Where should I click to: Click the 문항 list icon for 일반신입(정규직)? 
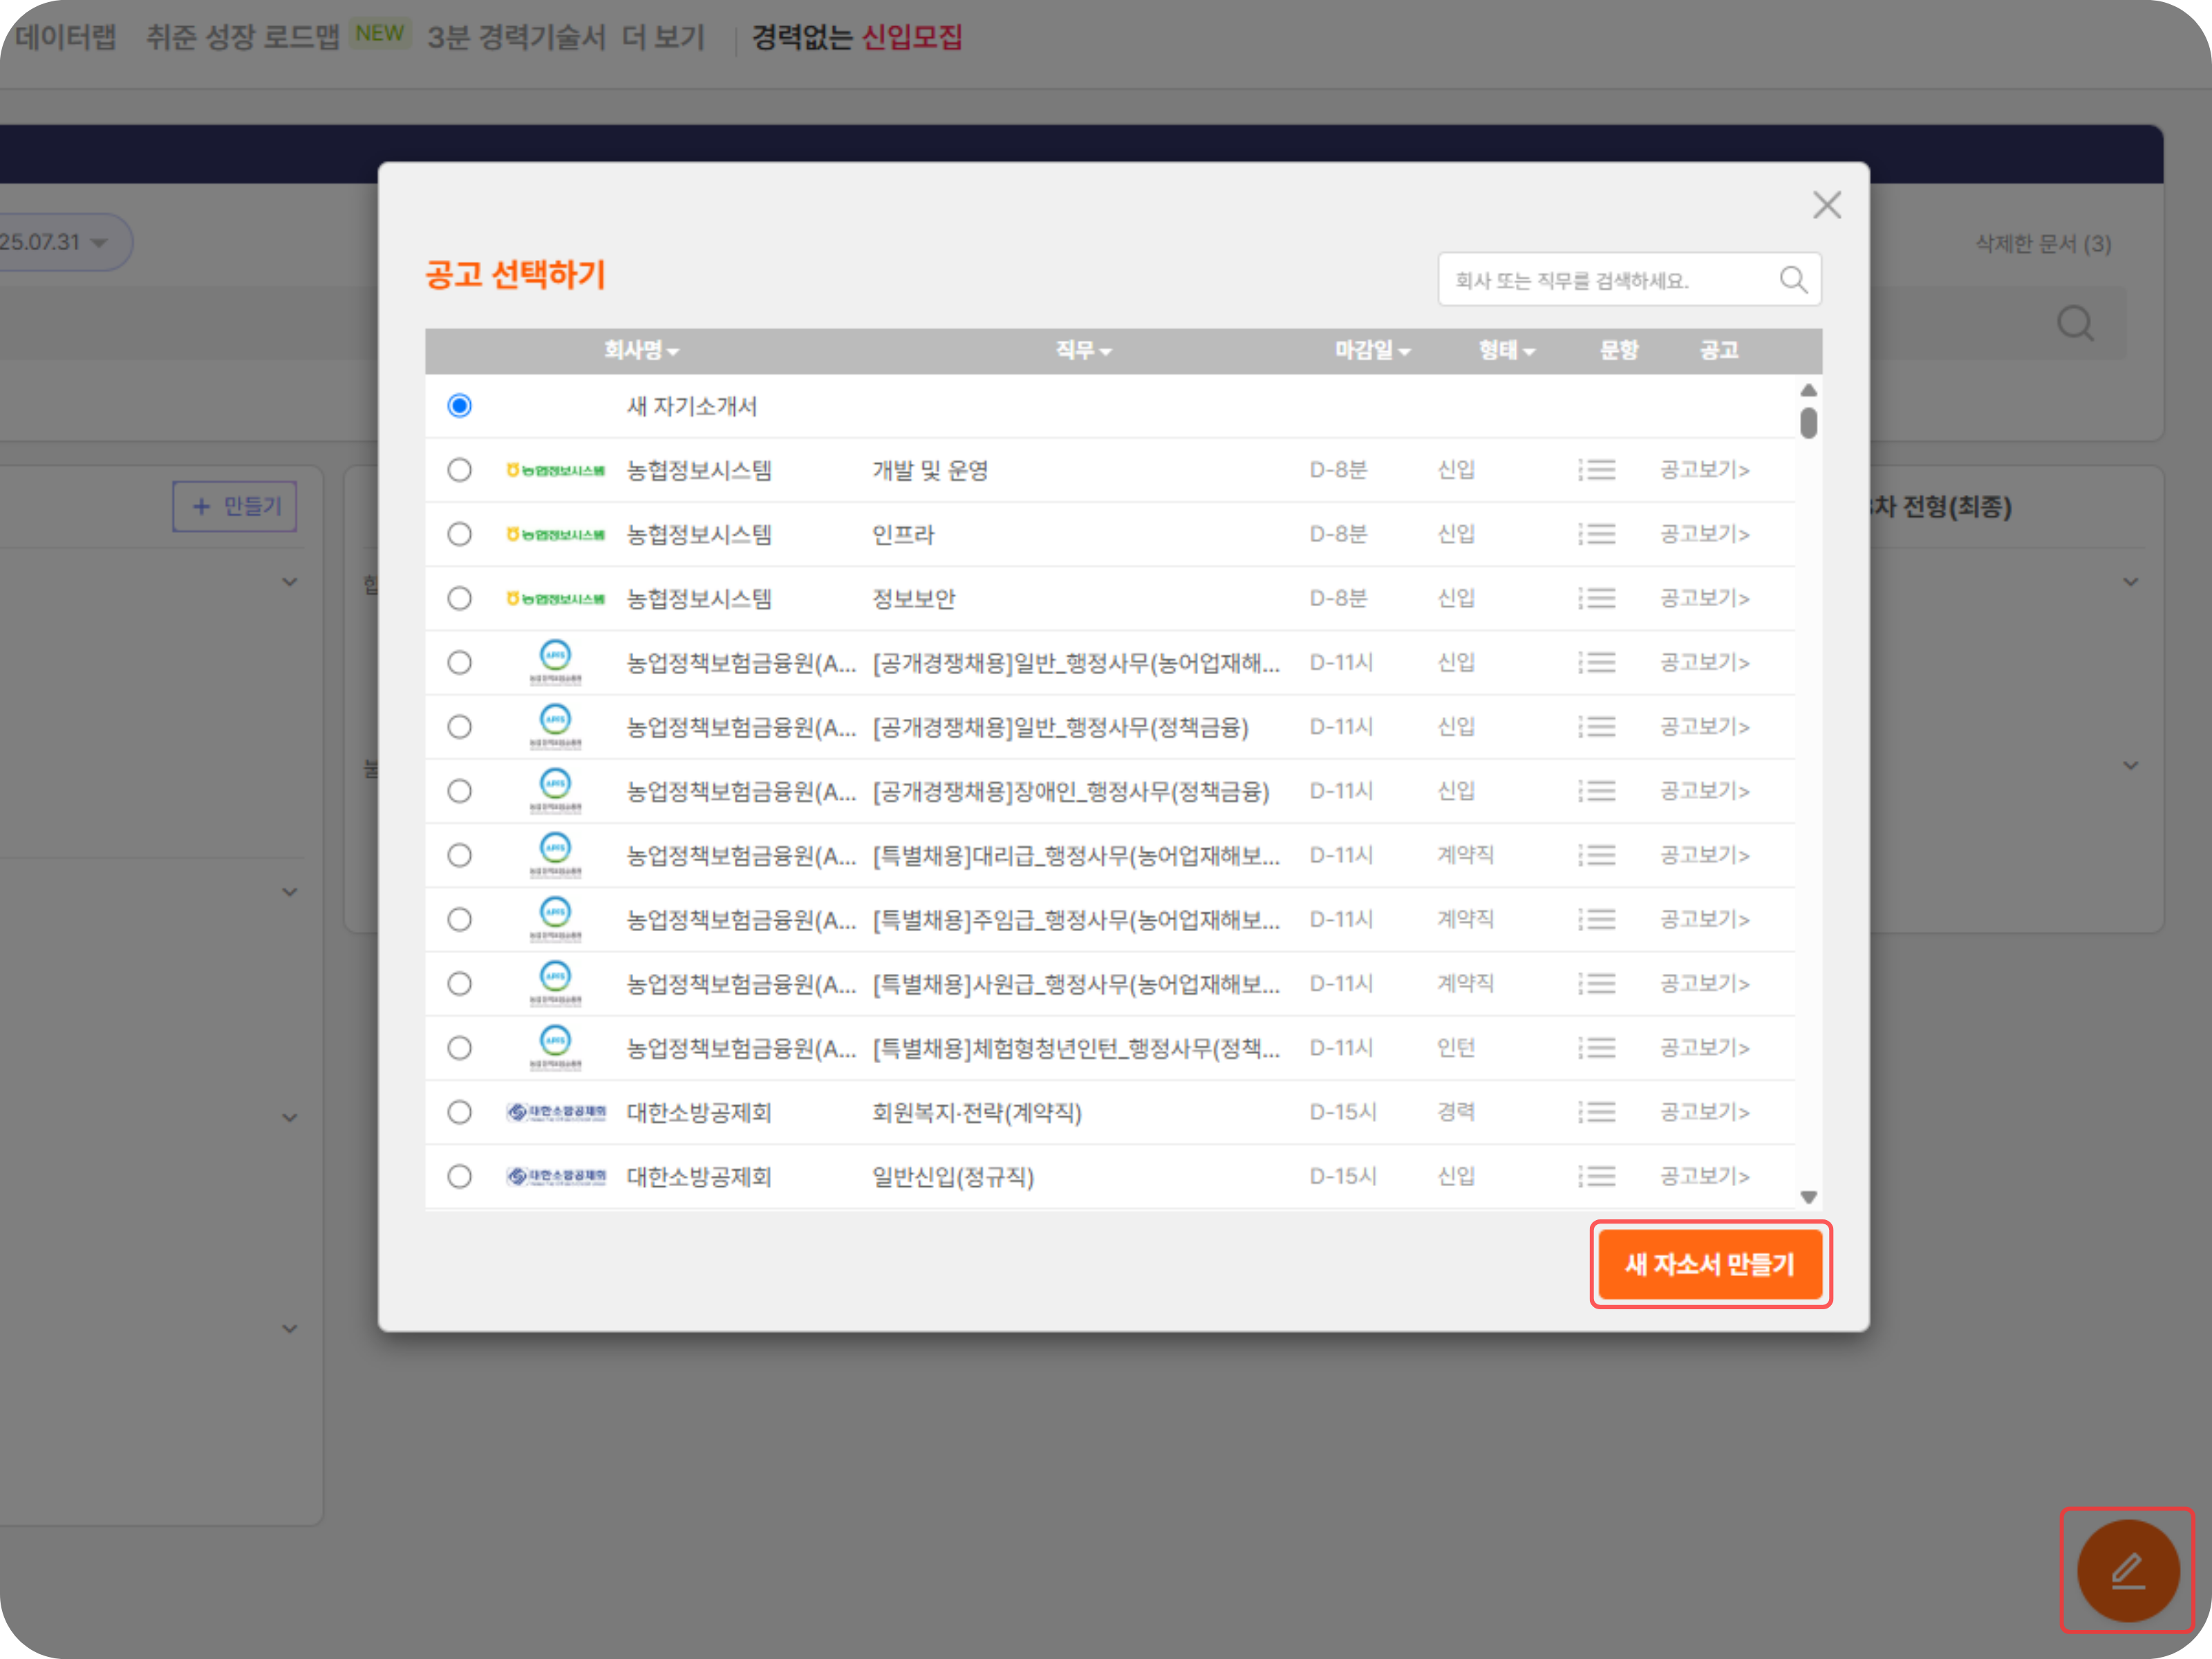[1597, 1176]
